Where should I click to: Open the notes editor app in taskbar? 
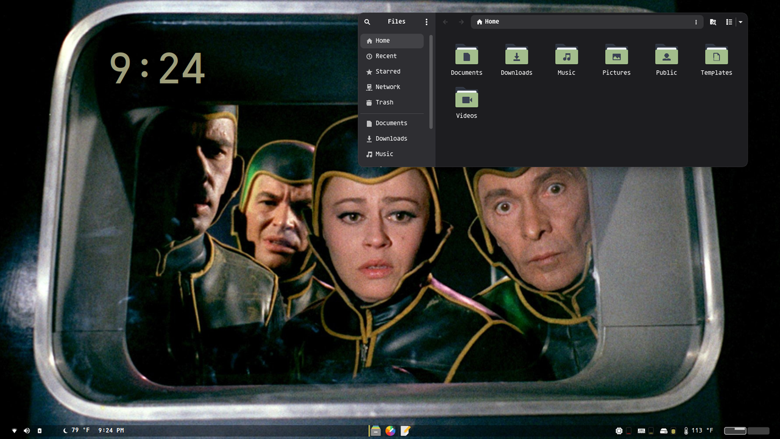pyautogui.click(x=406, y=430)
